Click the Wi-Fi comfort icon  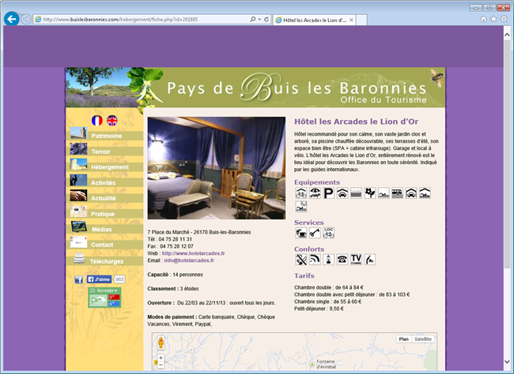coord(315,259)
